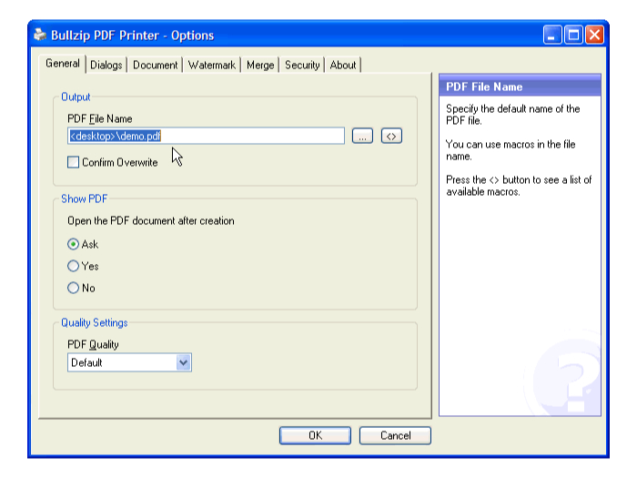
Task: Open the Merge tab
Action: (260, 65)
